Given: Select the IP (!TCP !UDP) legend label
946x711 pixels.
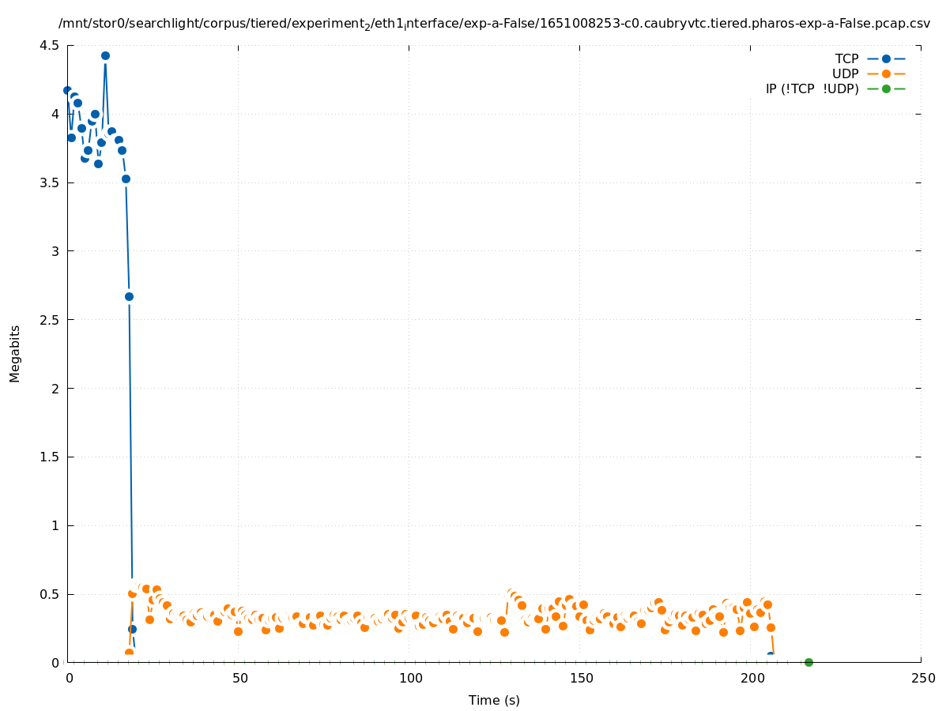Looking at the screenshot, I should click(x=812, y=88).
